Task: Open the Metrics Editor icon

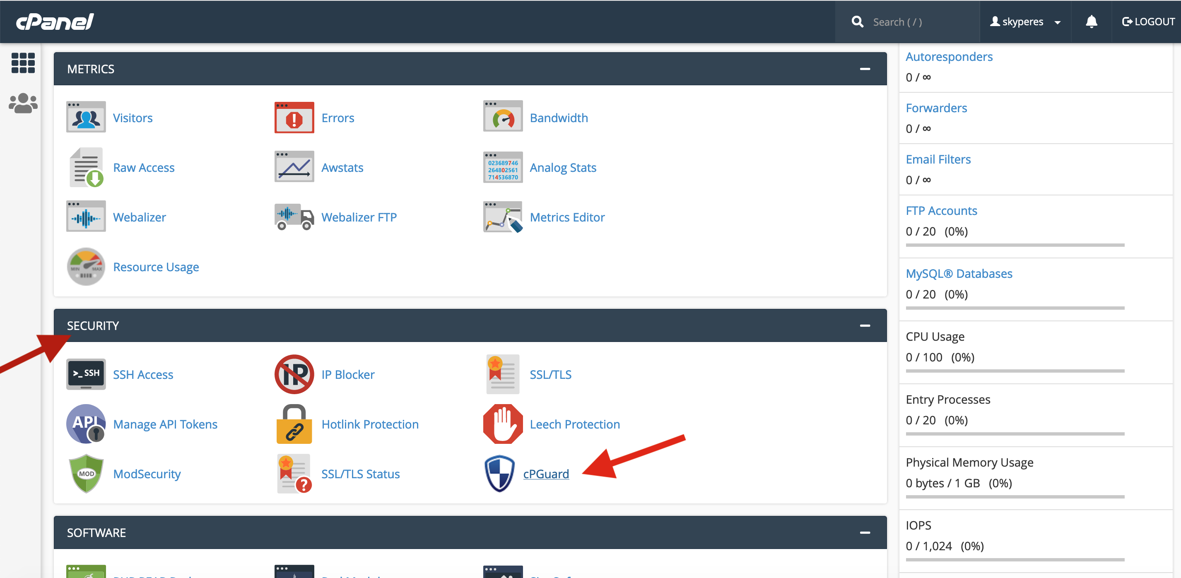Action: [502, 217]
